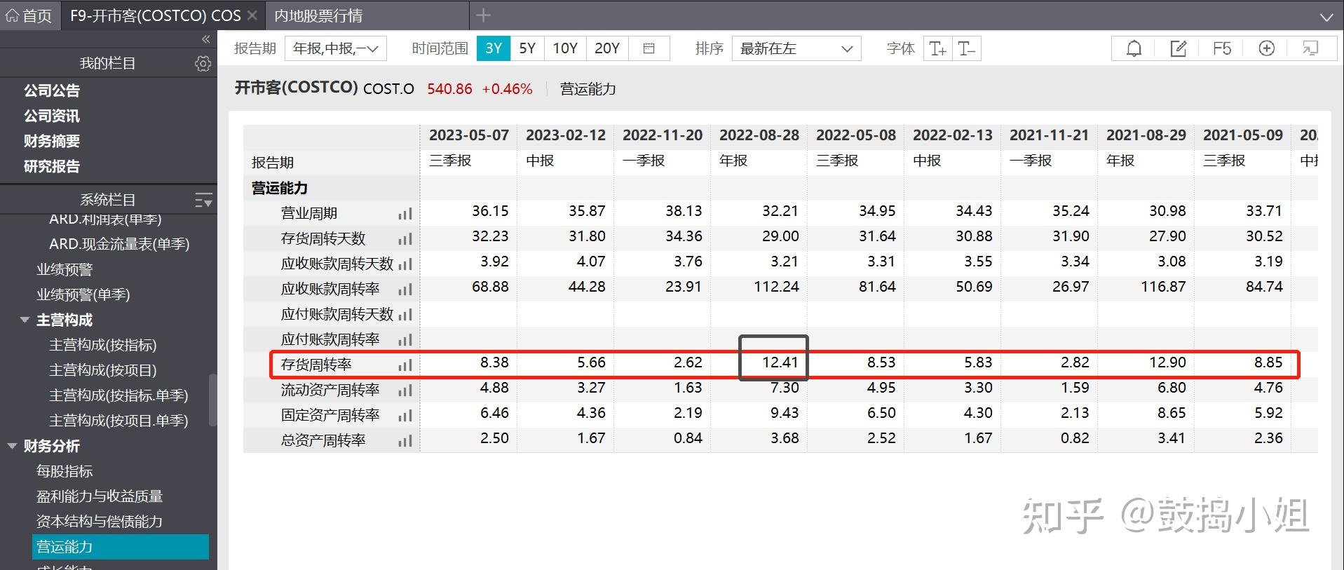Select 20Y time range
The height and width of the screenshot is (570, 1344).
[607, 48]
